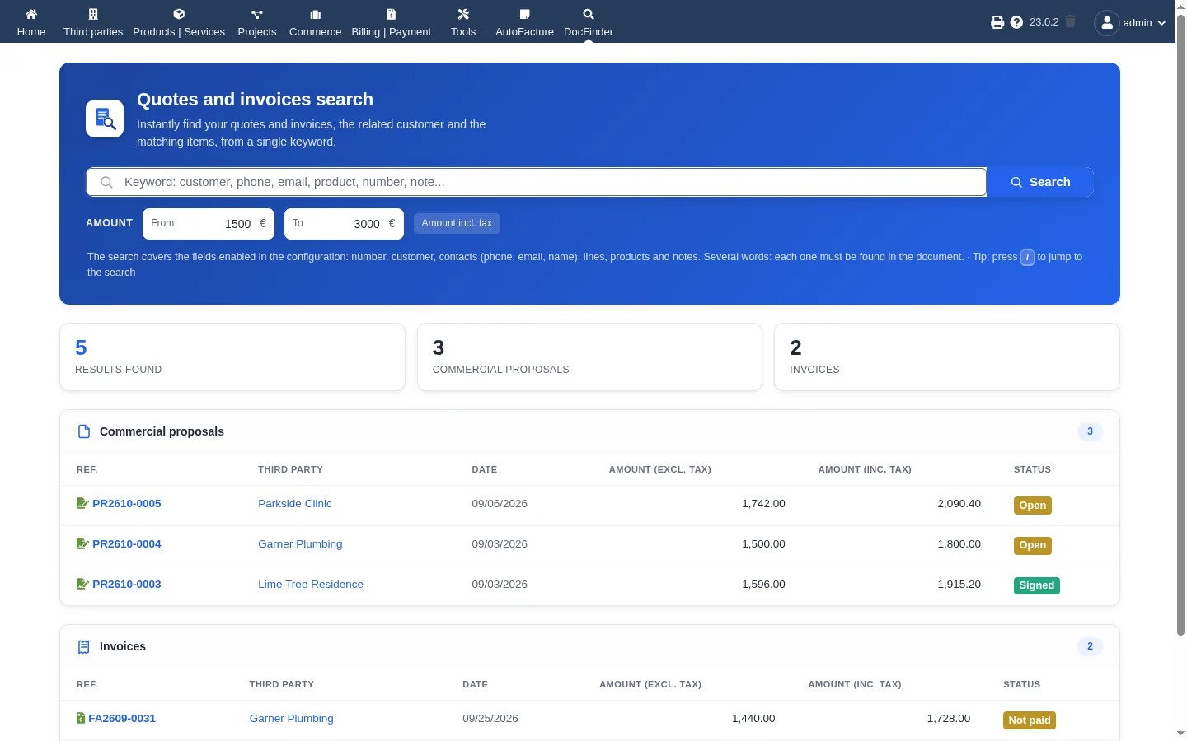The width and height of the screenshot is (1187, 741).
Task: Click the proposal icon beside PR2610-0003
Action: pyautogui.click(x=82, y=584)
